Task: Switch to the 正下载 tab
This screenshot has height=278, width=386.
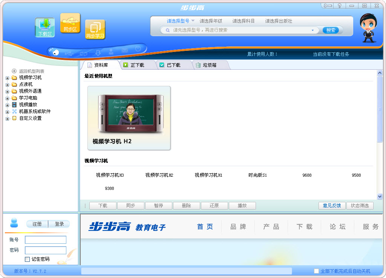Action: 137,65
